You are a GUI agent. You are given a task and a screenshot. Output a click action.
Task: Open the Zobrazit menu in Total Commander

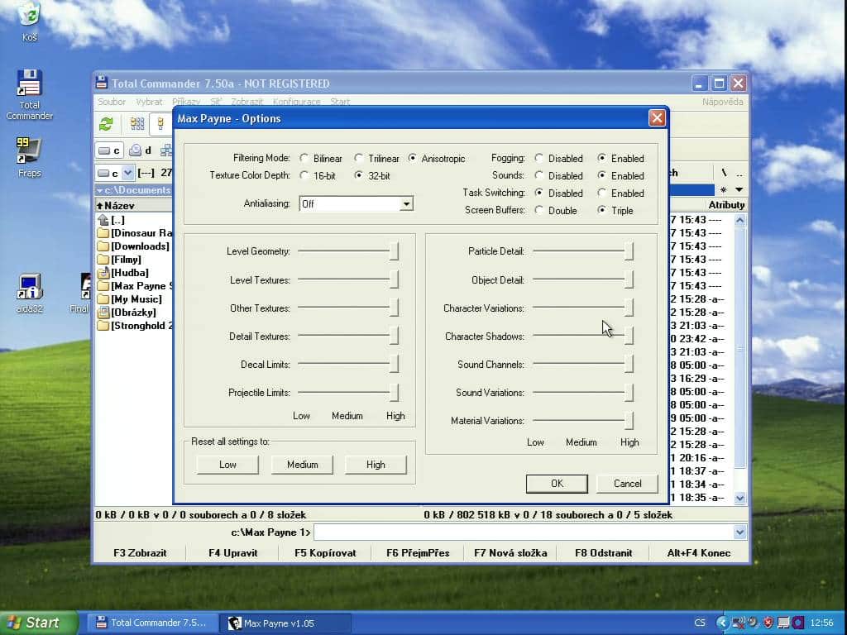click(246, 102)
